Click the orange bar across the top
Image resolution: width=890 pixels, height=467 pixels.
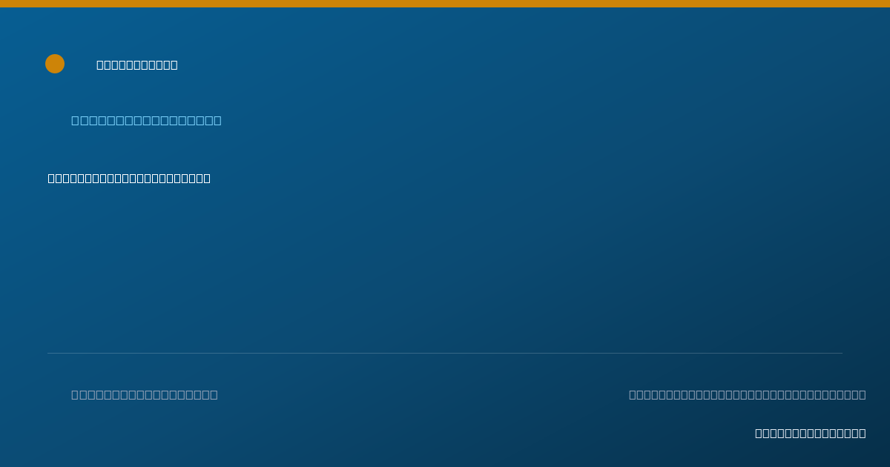tap(445, 4)
